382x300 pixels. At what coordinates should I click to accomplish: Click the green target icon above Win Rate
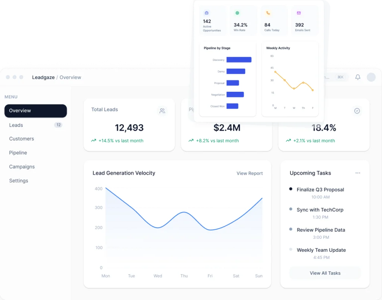237,13
